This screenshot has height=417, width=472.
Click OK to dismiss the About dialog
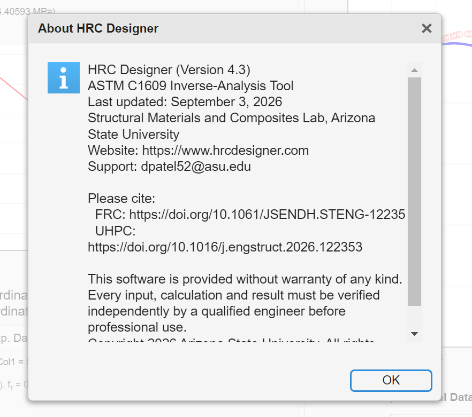391,380
